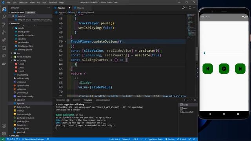
Task: Open the Run and Debug view
Action: [4, 32]
